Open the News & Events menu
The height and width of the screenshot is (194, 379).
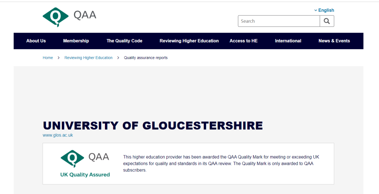pyautogui.click(x=334, y=41)
